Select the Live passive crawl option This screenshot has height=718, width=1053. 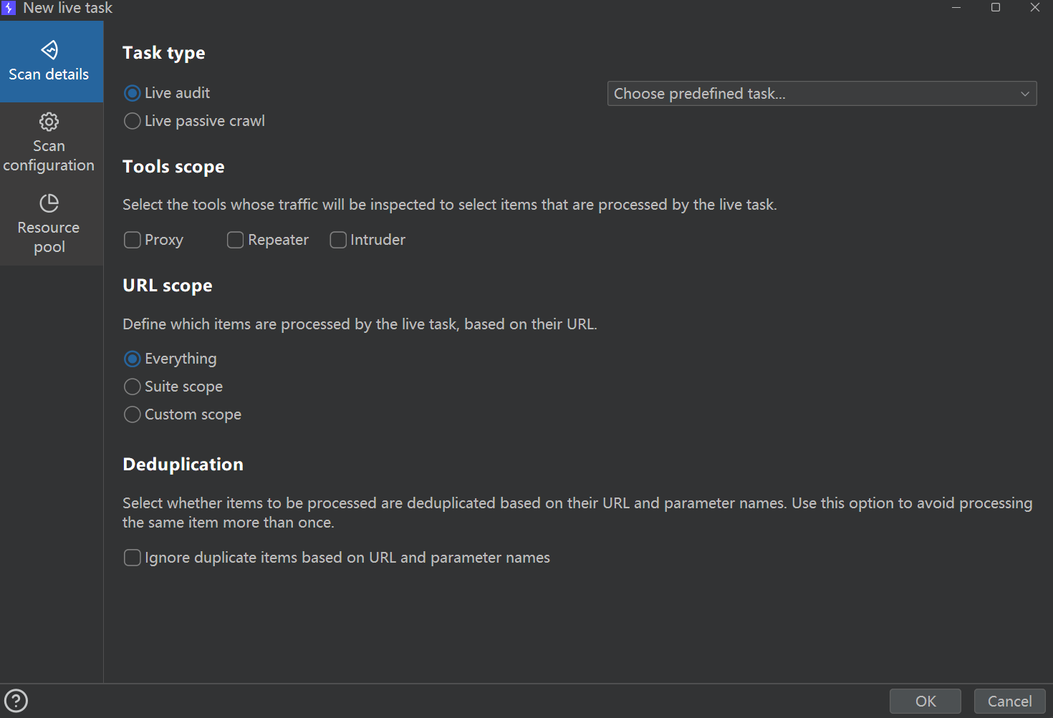[133, 121]
